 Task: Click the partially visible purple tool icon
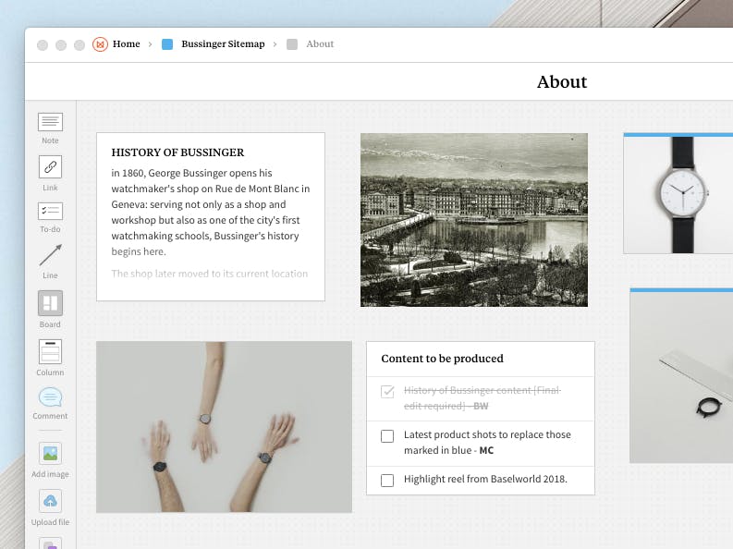coord(50,543)
